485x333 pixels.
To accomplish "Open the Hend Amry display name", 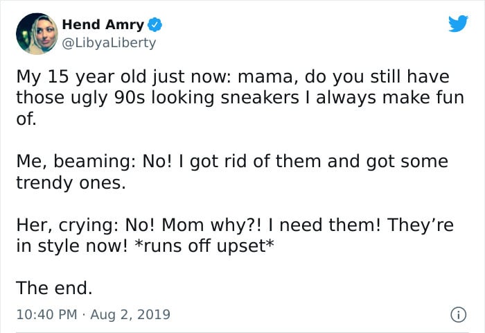I will (103, 25).
